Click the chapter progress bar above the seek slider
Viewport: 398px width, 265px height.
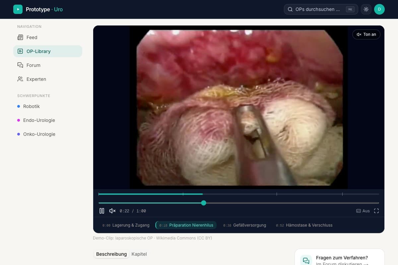point(239,194)
